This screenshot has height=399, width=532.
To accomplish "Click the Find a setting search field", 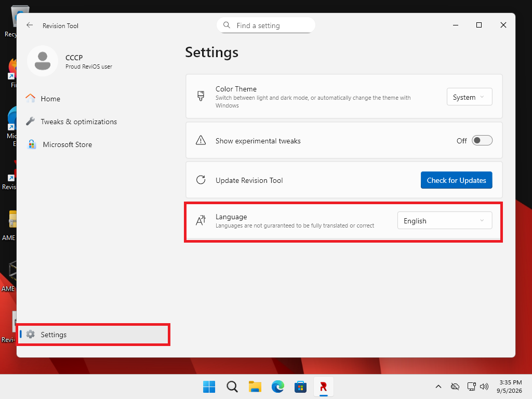I will coord(266,25).
